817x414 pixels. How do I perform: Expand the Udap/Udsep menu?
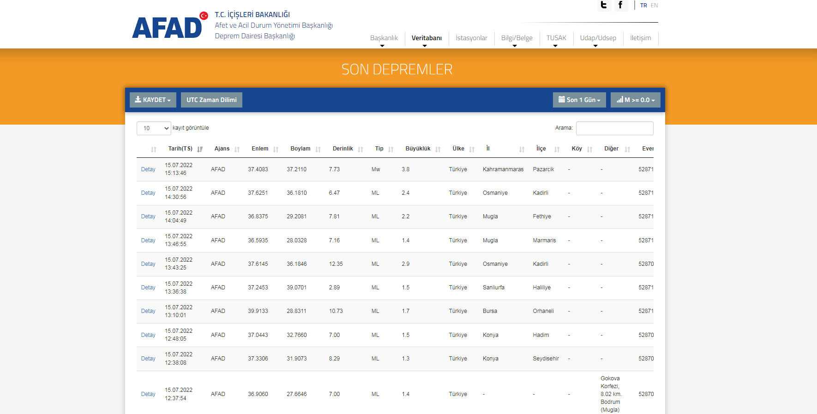[x=598, y=38]
